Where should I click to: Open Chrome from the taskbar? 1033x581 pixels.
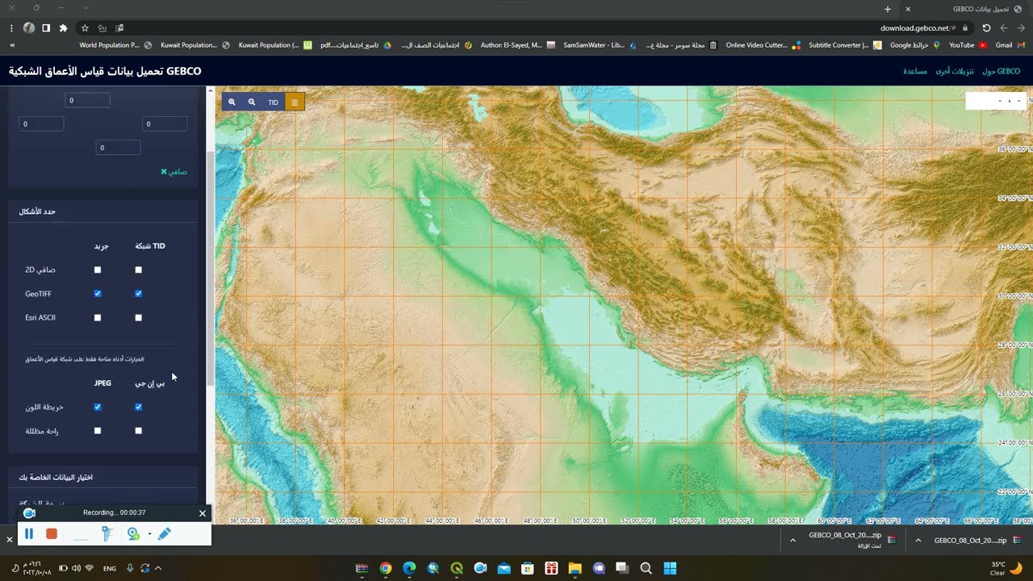pyautogui.click(x=386, y=568)
